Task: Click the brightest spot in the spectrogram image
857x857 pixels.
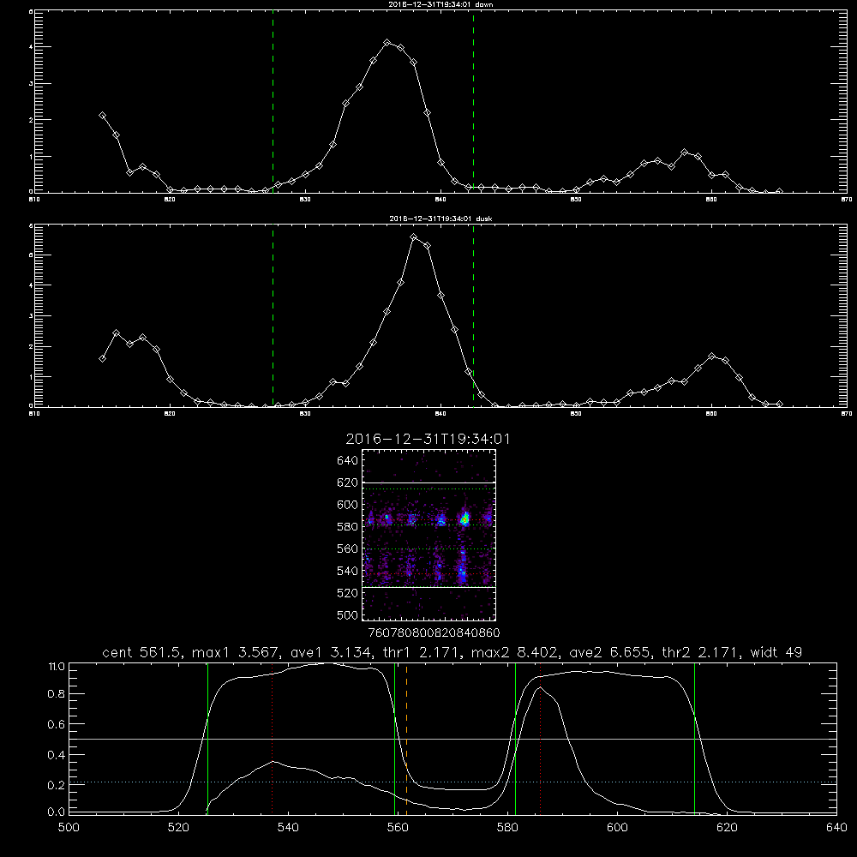Action: (464, 519)
